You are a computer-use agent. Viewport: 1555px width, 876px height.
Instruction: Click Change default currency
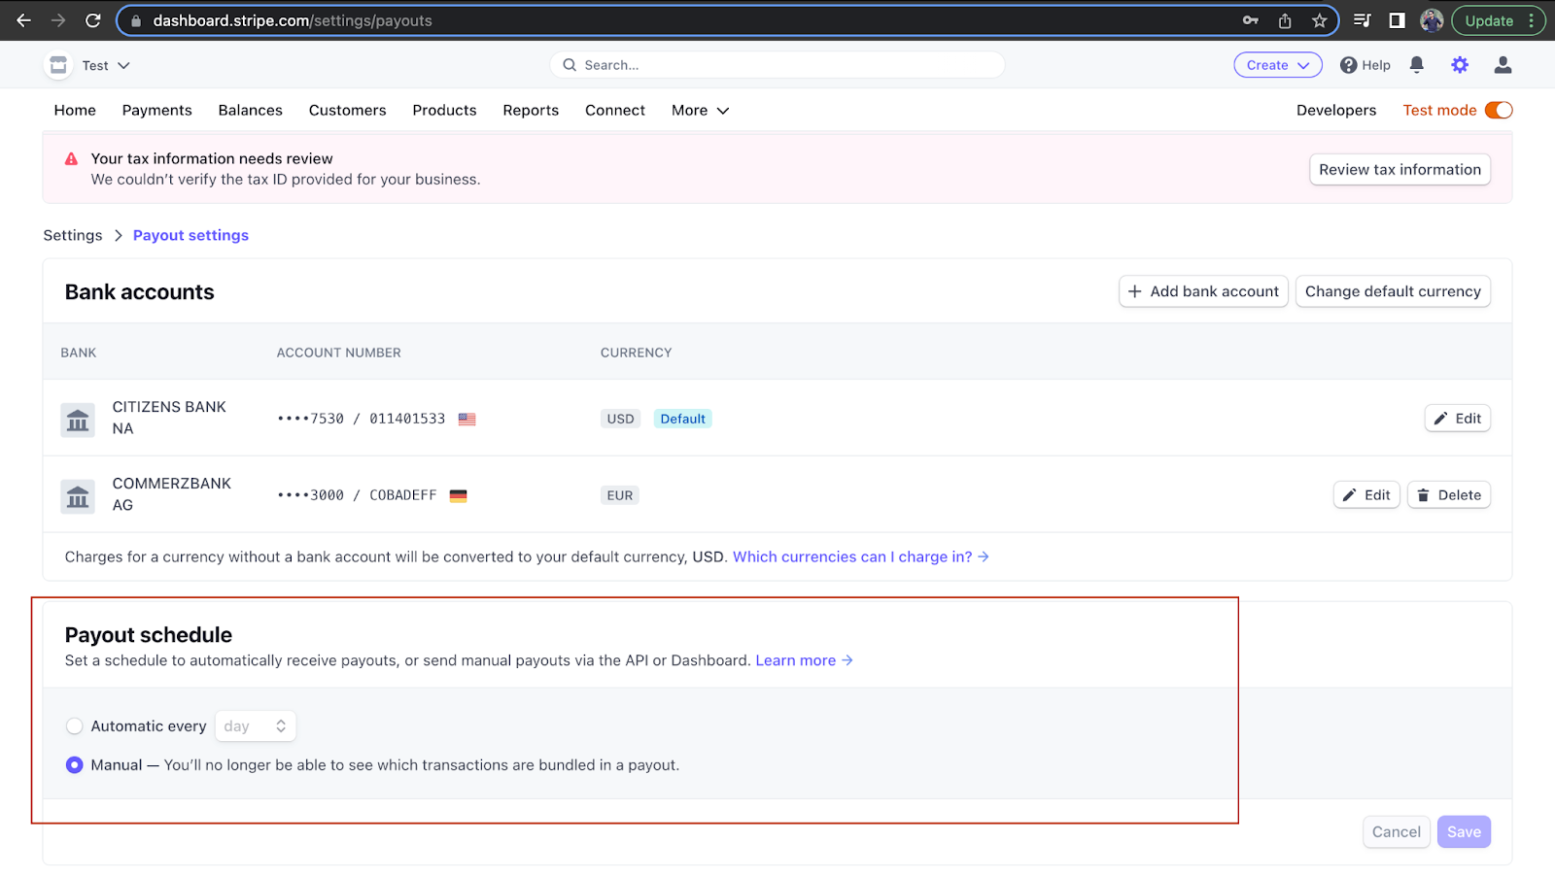1393,291
